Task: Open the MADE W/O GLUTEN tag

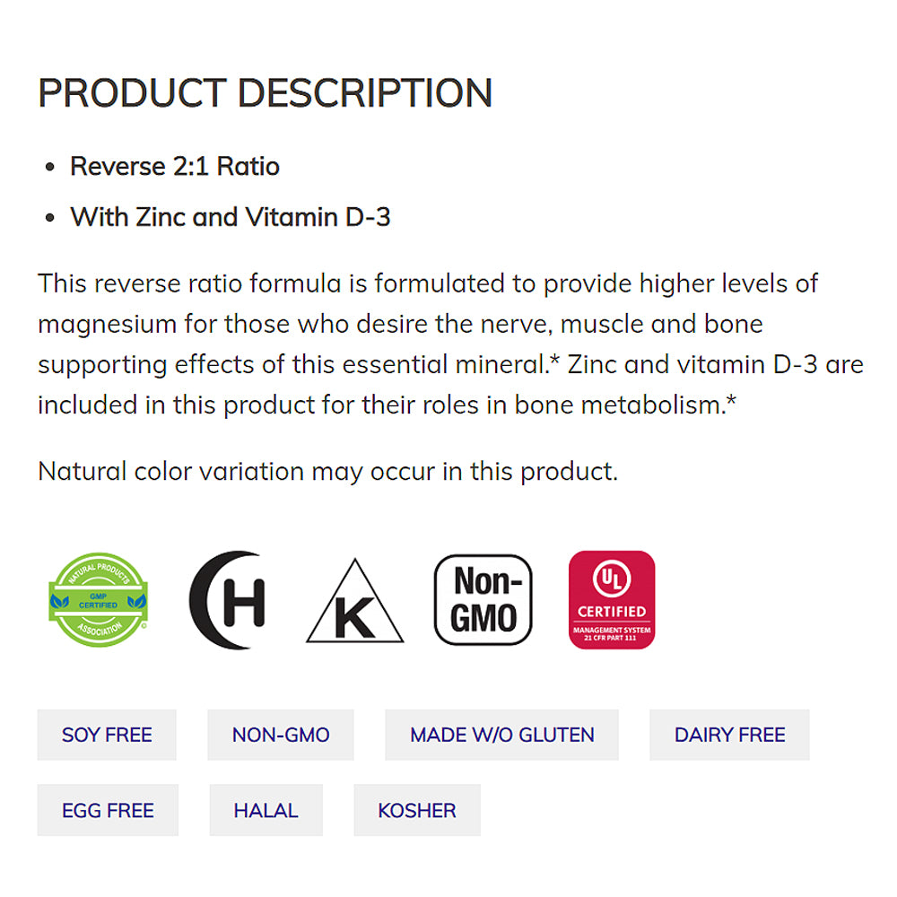Action: tap(502, 735)
